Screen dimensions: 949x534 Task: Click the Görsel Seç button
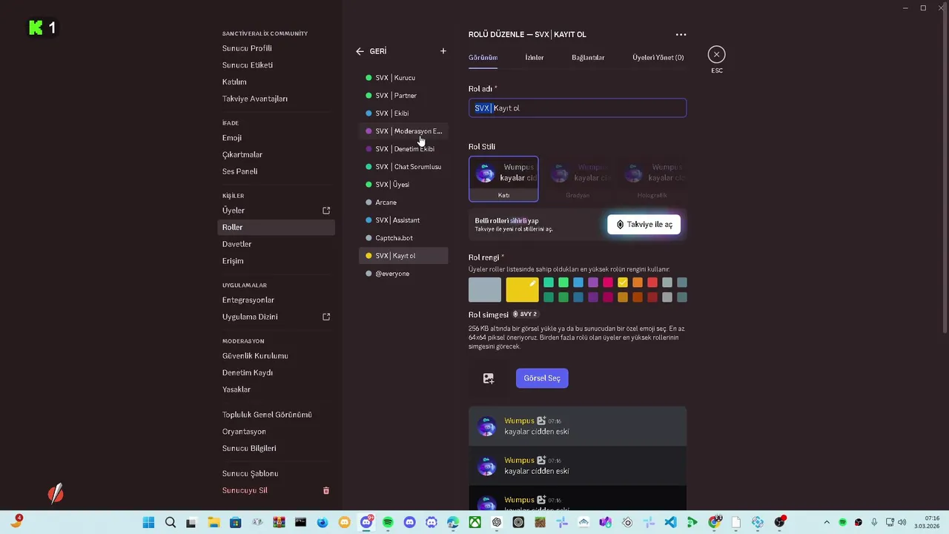tap(542, 378)
